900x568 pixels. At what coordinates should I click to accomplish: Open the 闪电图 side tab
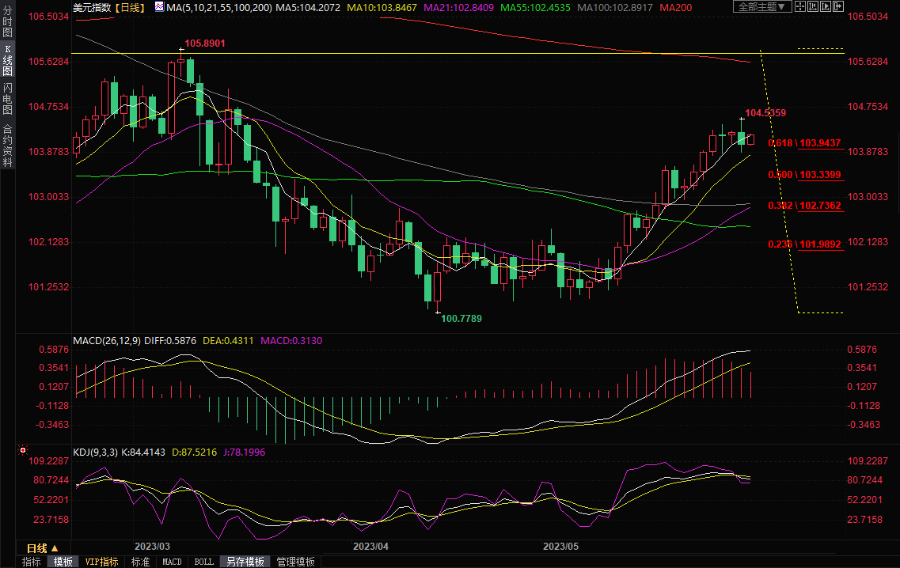click(x=7, y=98)
